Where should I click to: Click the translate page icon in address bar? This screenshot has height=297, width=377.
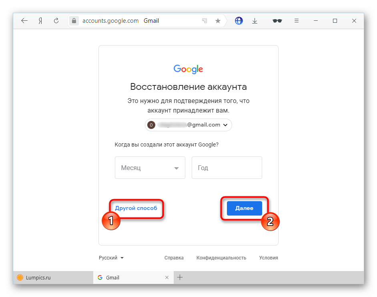[205, 21]
